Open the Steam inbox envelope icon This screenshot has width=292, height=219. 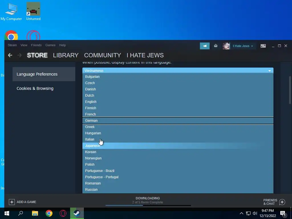point(216,46)
